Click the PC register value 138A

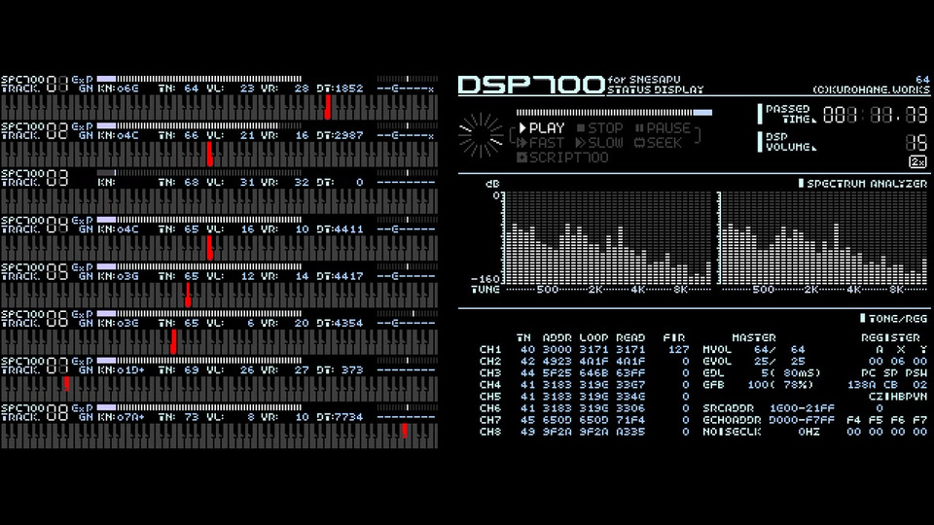(x=861, y=385)
